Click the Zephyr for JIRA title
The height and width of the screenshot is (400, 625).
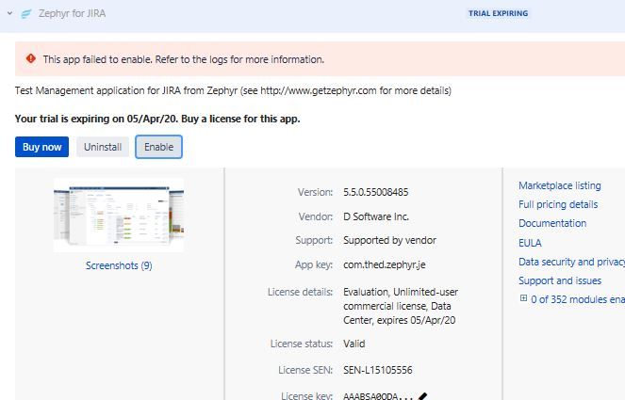pos(73,13)
